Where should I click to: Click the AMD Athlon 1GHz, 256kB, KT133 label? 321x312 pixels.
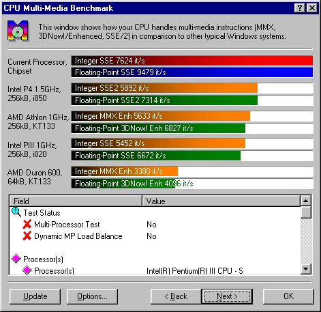[38, 122]
